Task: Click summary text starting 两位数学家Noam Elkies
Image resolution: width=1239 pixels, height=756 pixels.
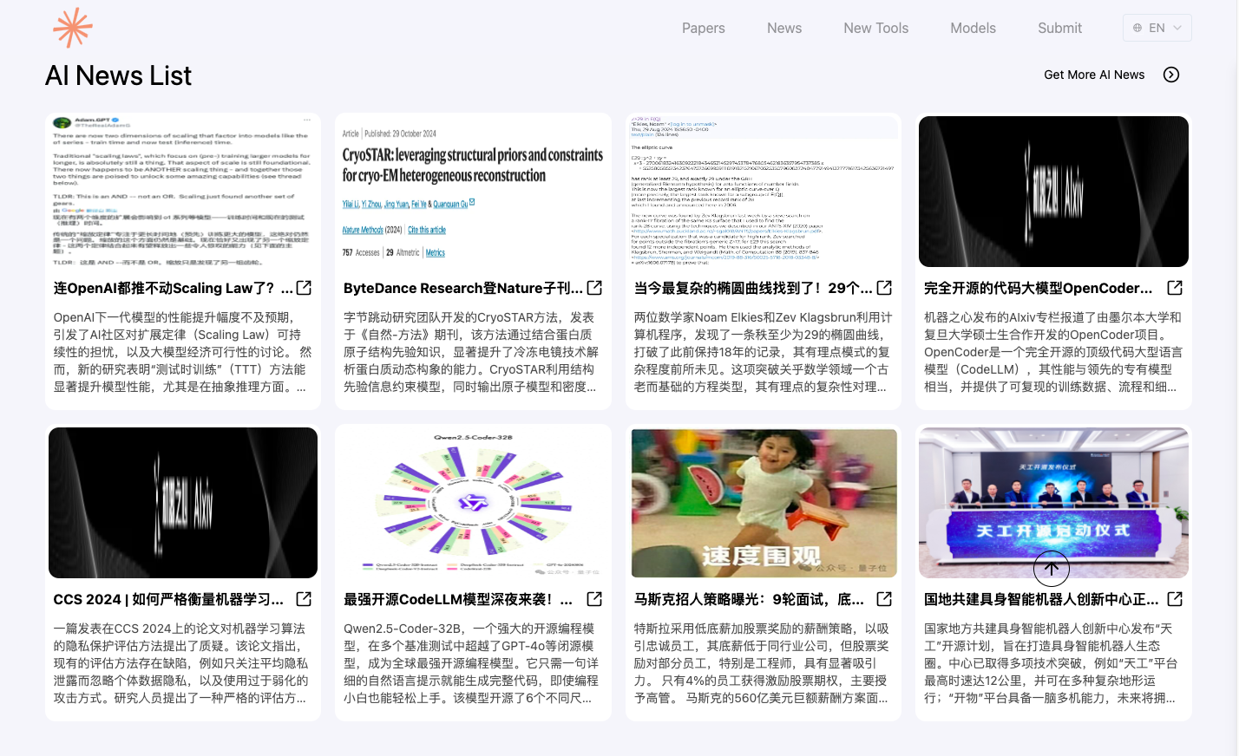Action: click(x=763, y=352)
